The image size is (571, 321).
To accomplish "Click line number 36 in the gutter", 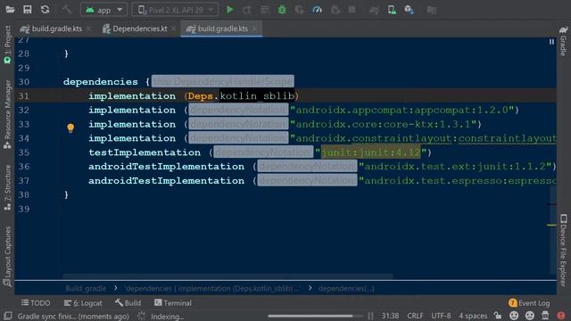I will click(24, 167).
